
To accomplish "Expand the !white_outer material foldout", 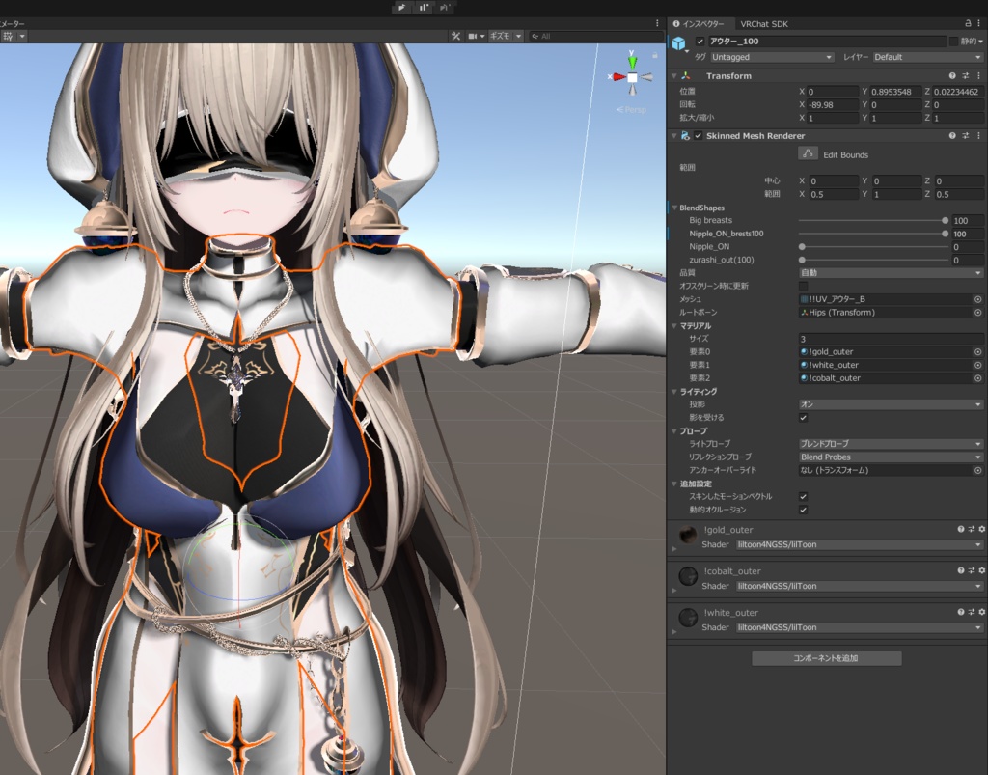I will pos(673,631).
